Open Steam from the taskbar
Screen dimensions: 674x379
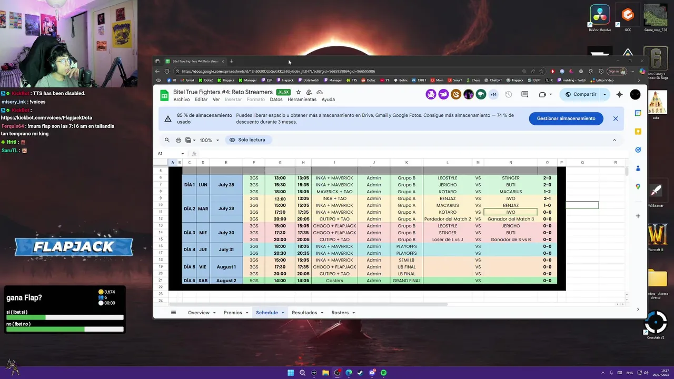click(360, 373)
